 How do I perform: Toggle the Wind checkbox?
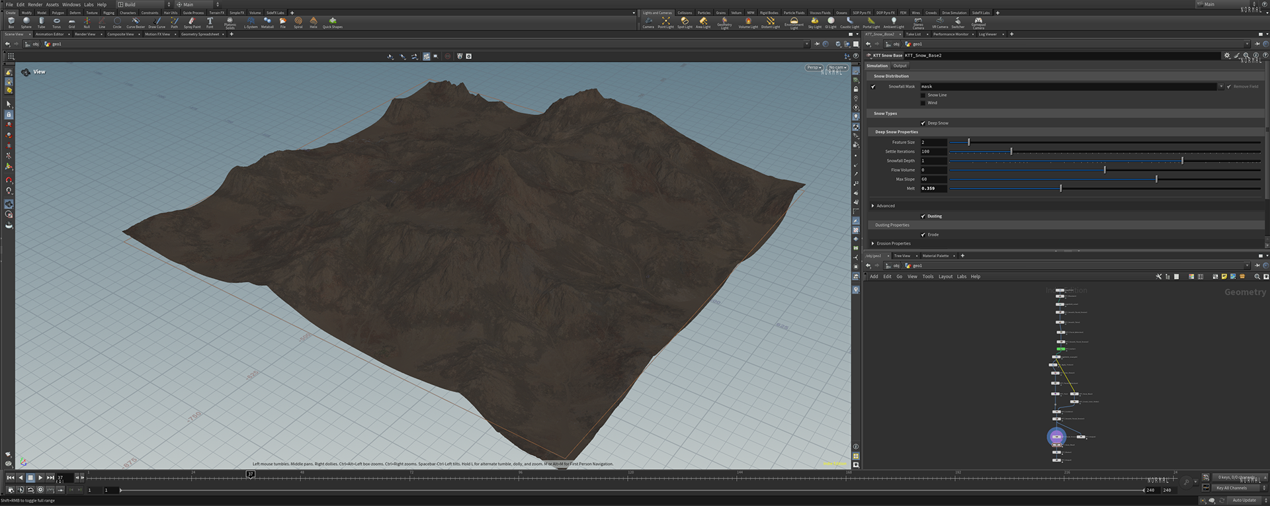point(923,103)
